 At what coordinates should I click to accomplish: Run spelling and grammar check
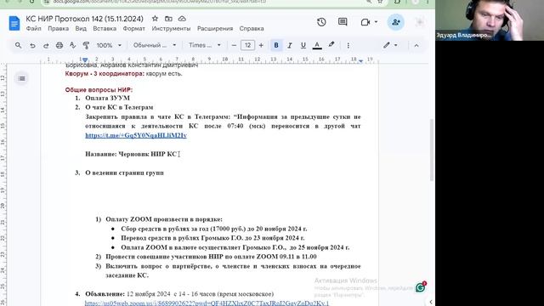click(x=72, y=45)
